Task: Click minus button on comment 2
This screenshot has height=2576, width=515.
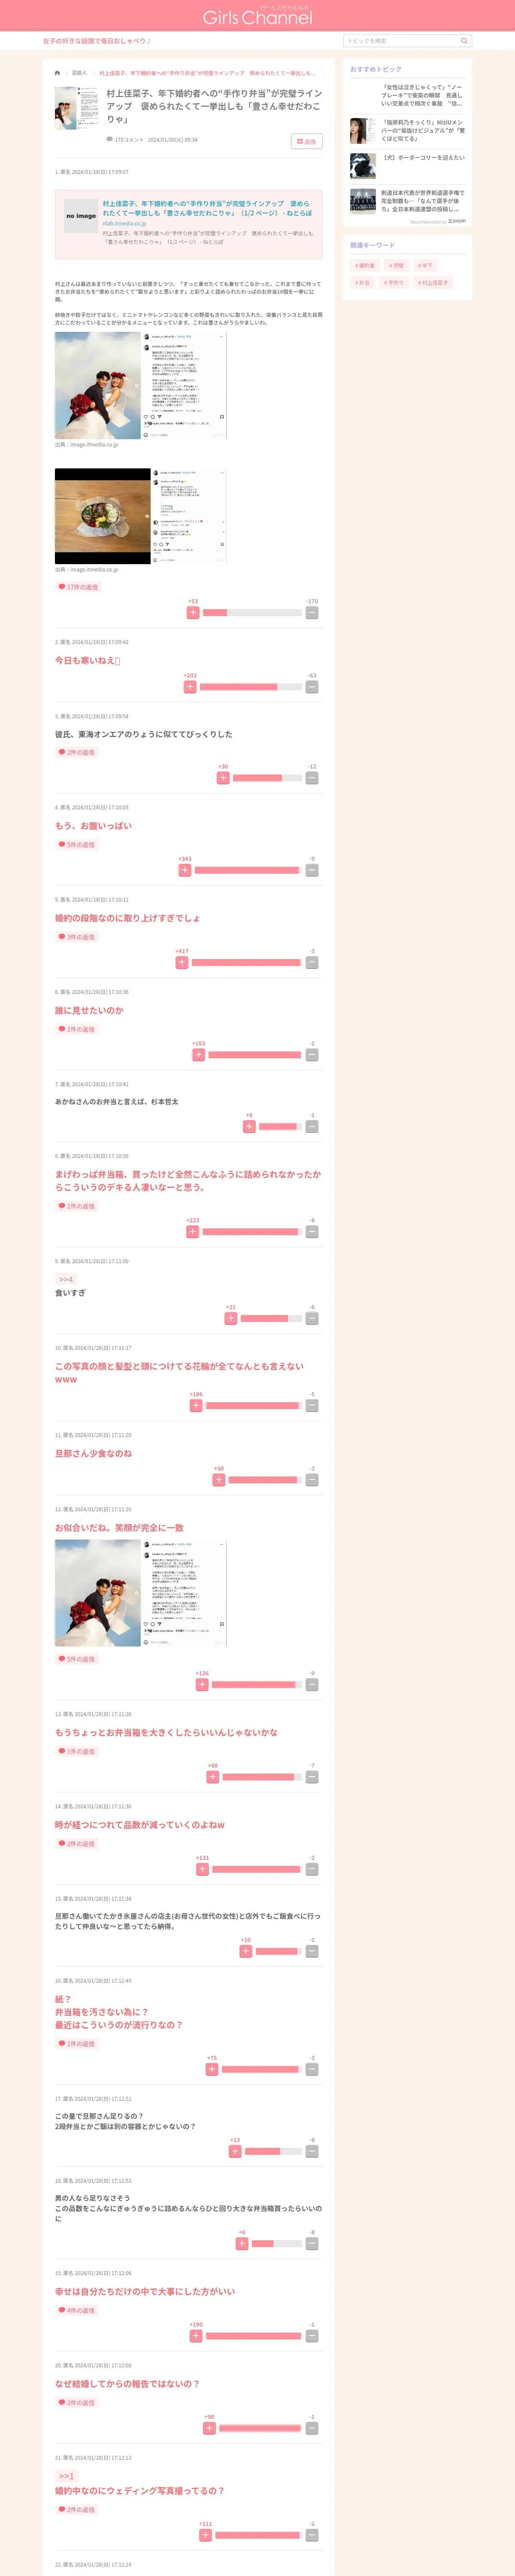Action: pyautogui.click(x=312, y=687)
